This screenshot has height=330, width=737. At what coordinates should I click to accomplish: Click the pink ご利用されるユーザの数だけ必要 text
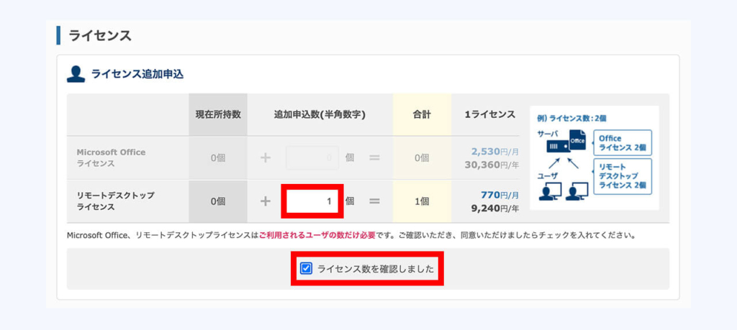point(317,235)
